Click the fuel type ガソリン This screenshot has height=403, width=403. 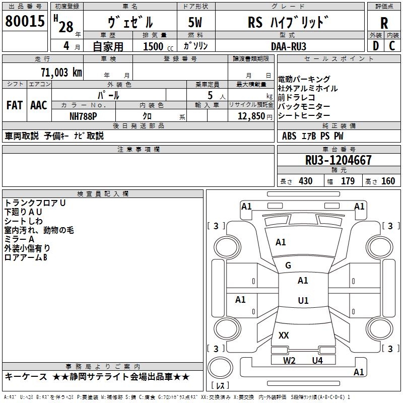[x=195, y=46]
